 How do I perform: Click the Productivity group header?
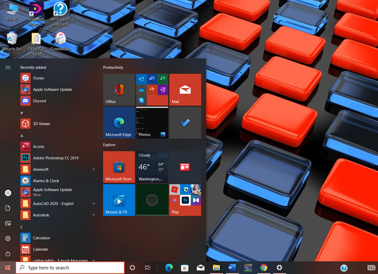click(113, 67)
